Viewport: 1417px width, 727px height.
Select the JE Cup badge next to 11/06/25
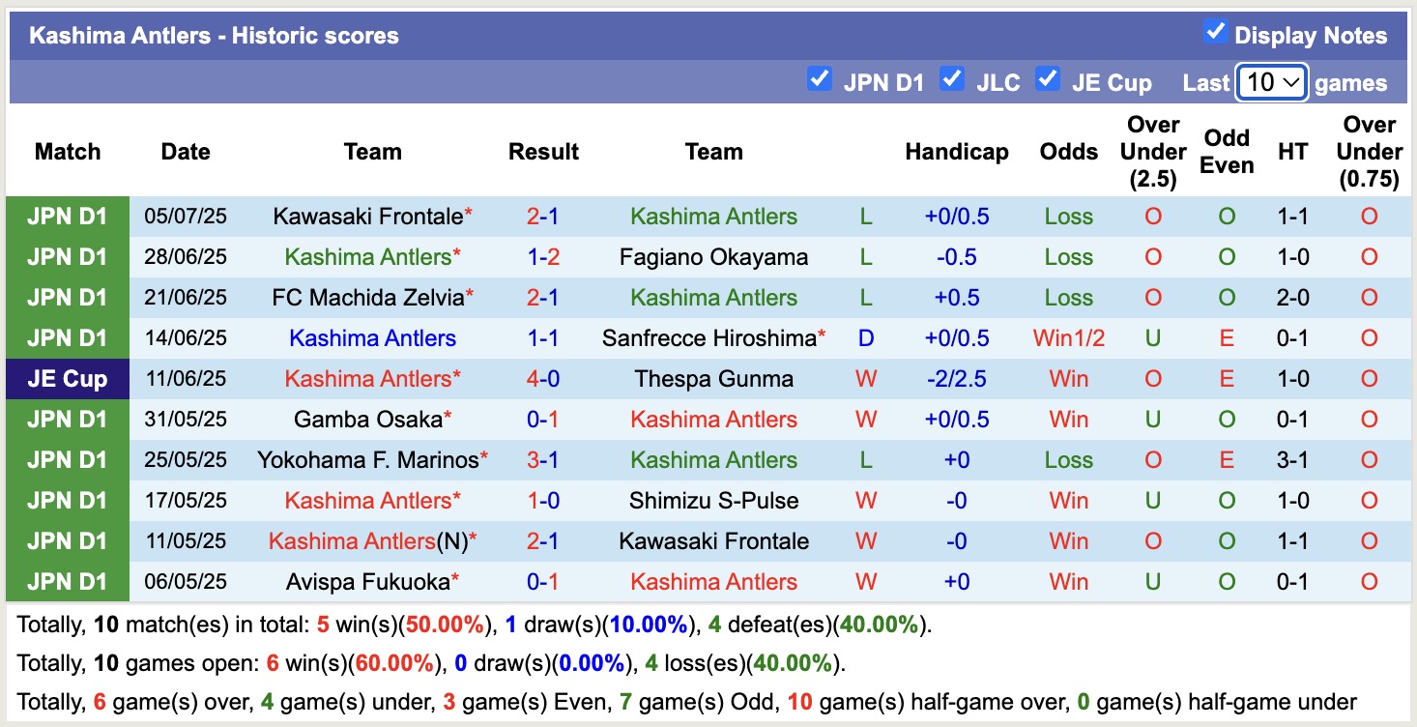coord(67,378)
